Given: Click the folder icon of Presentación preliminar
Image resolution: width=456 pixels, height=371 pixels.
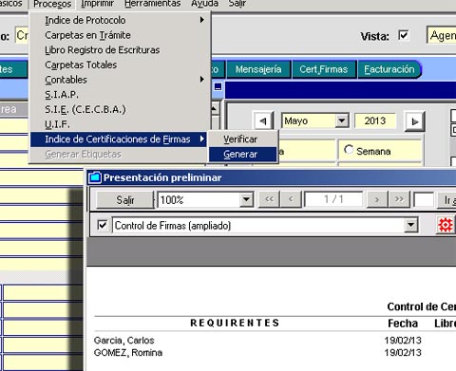Looking at the screenshot, I should (95, 177).
